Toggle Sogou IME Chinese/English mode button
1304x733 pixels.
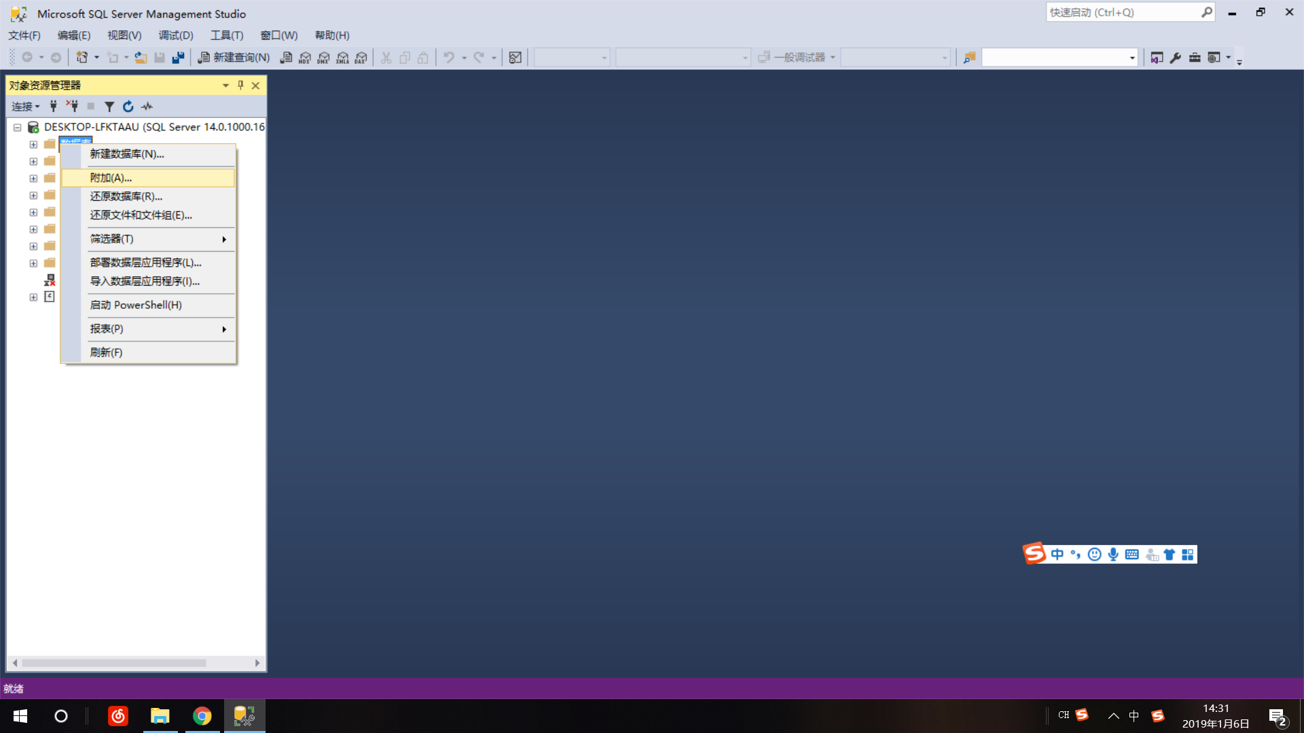(x=1057, y=555)
